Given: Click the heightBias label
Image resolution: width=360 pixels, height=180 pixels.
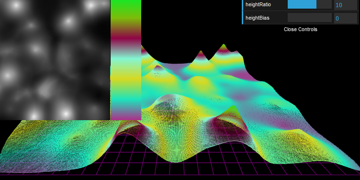Looking at the screenshot, I should [258, 18].
